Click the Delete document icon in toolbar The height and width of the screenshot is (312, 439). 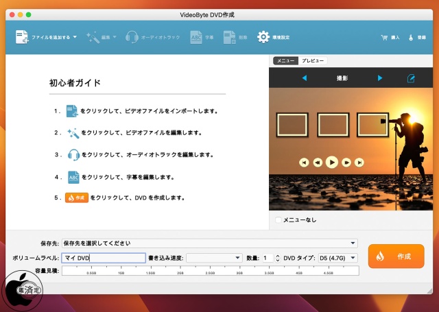tap(230, 37)
